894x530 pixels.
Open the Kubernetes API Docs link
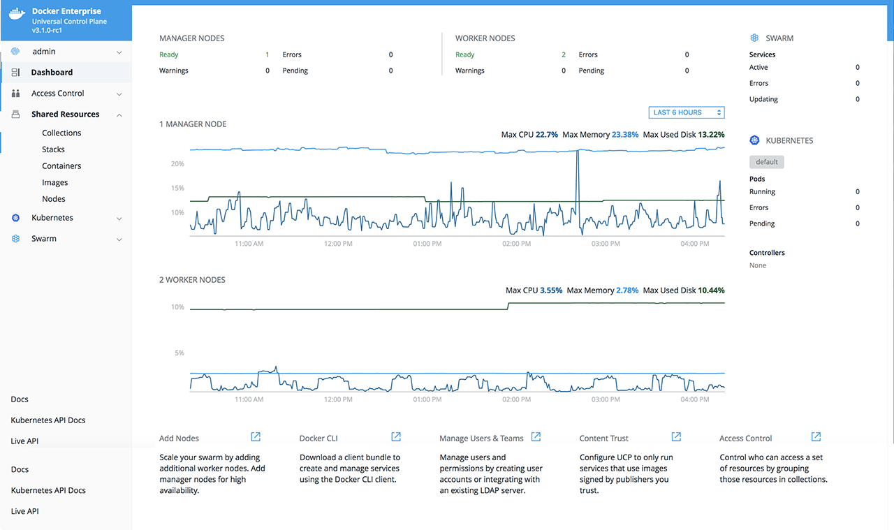point(48,420)
